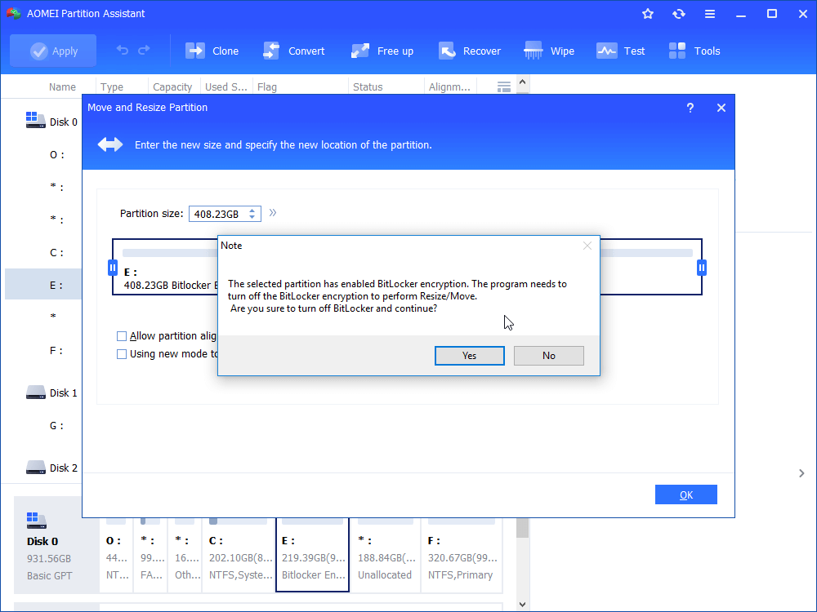Click the help question mark in the dialog
Viewport: 817px width, 612px height.
tap(690, 107)
